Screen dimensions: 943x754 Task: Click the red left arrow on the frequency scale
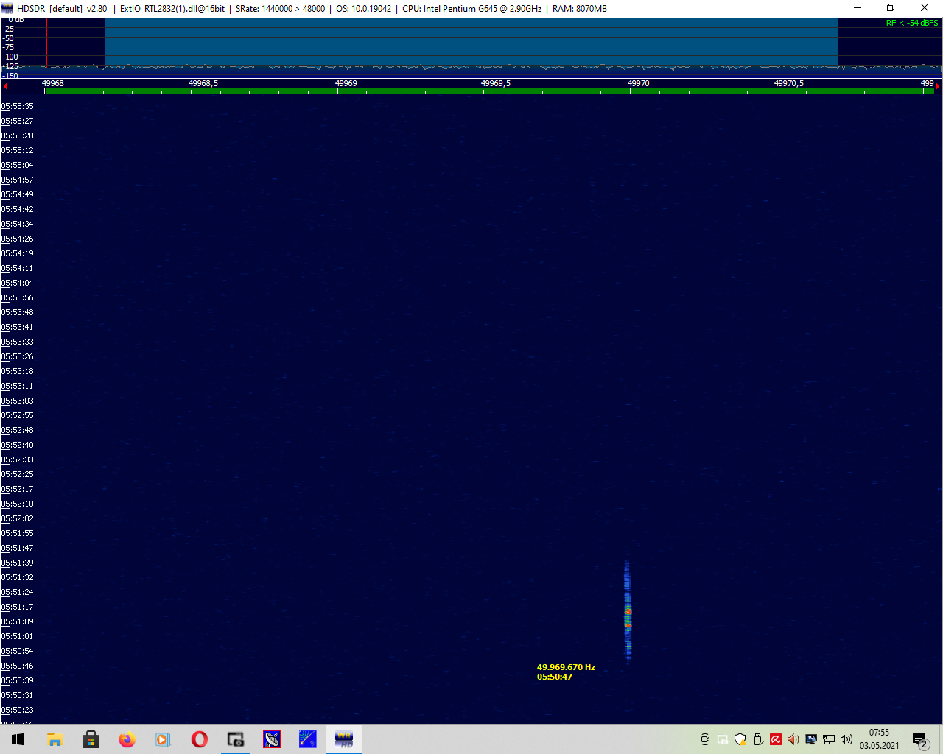pos(4,86)
